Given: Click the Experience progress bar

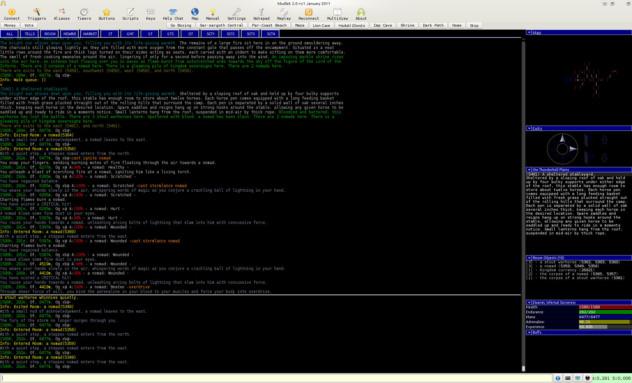Looking at the screenshot, I should coord(605,327).
